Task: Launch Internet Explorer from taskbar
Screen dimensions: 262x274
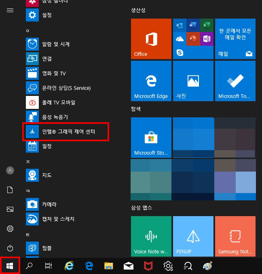Action: click(69, 266)
